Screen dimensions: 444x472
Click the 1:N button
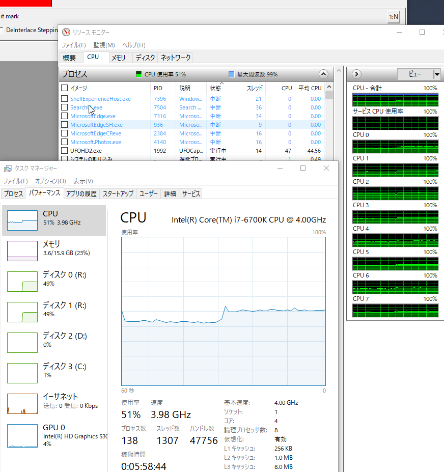pyautogui.click(x=394, y=17)
